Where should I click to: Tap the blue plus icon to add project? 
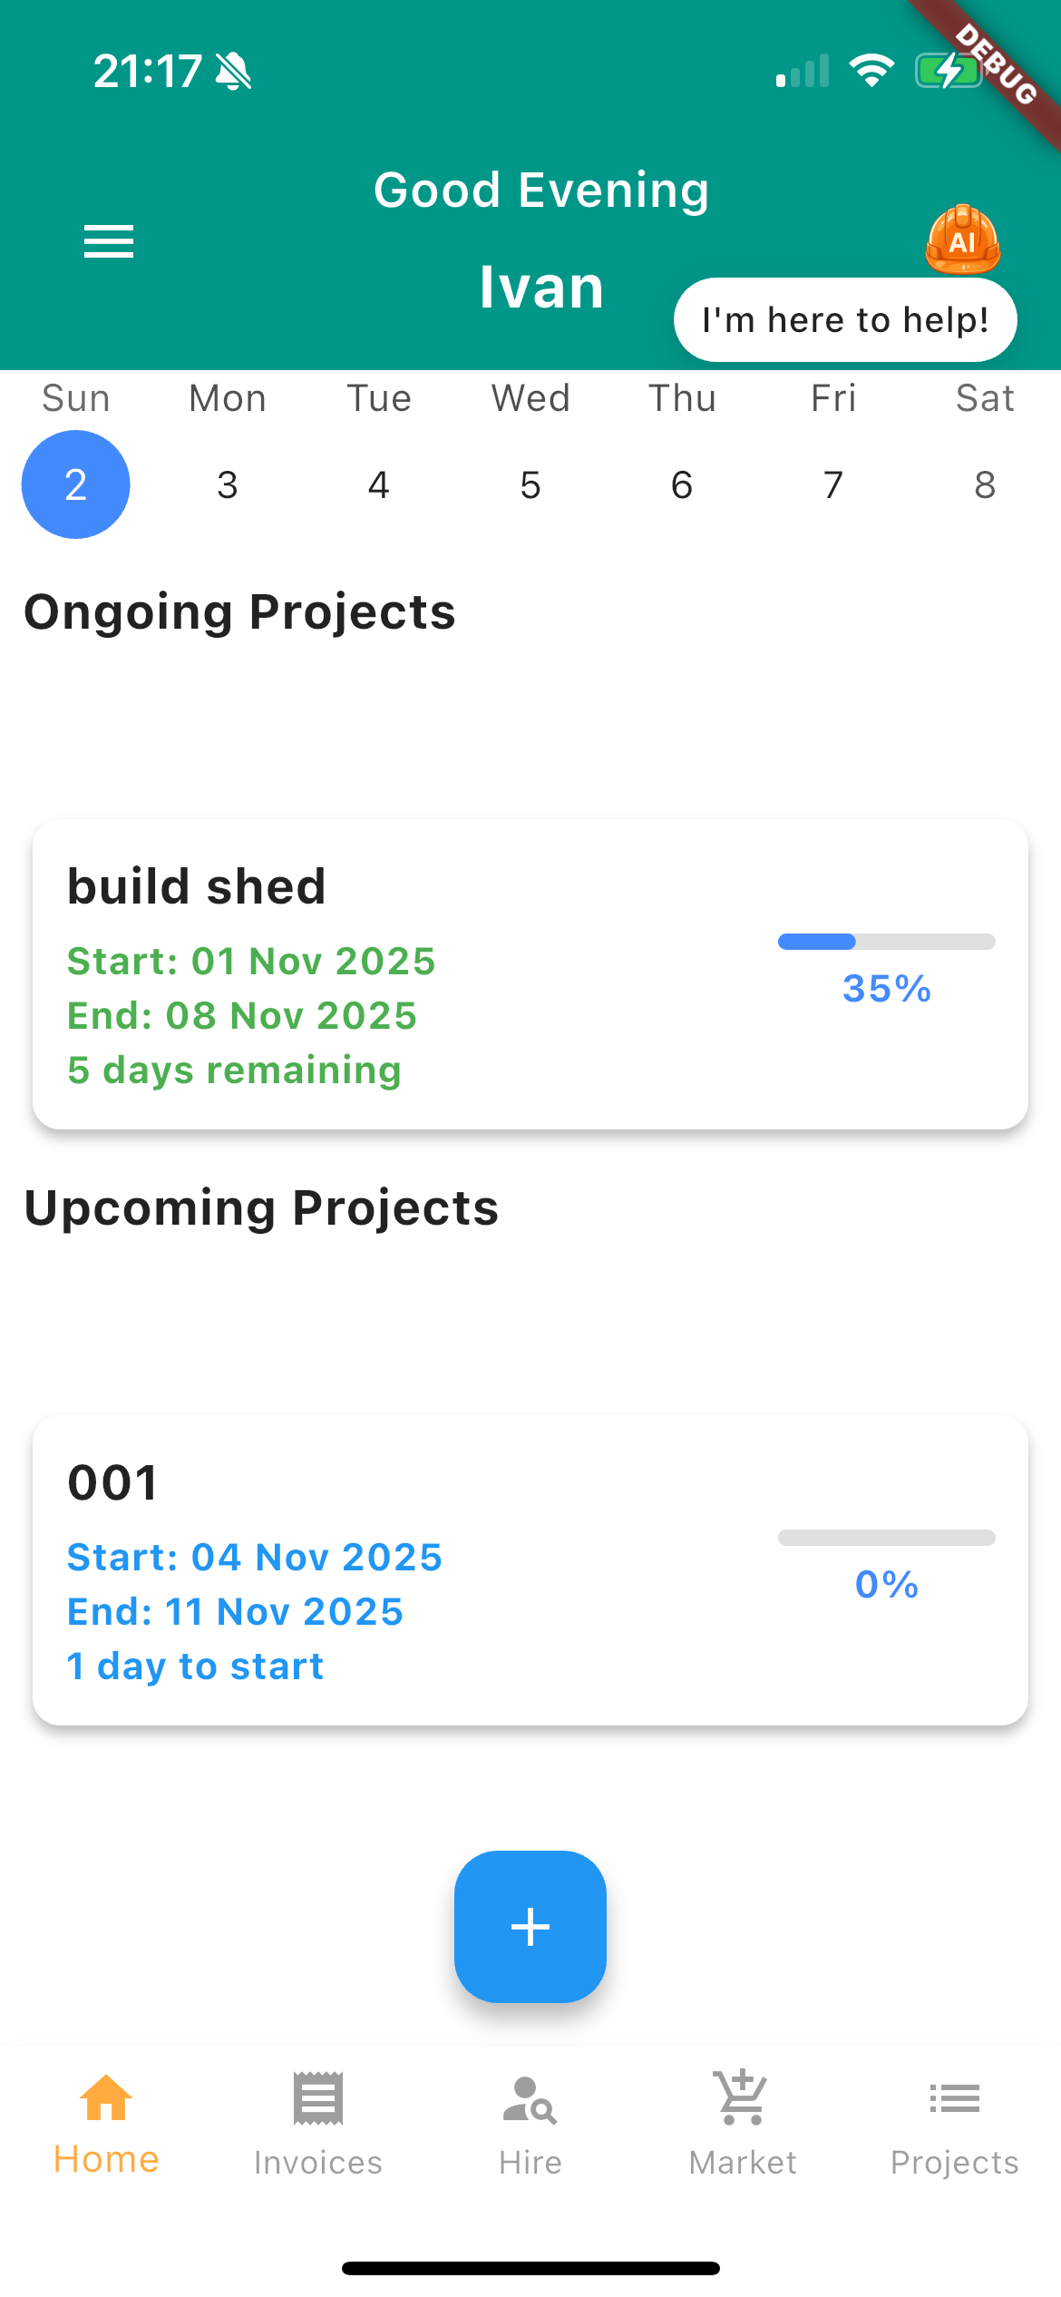(530, 1925)
